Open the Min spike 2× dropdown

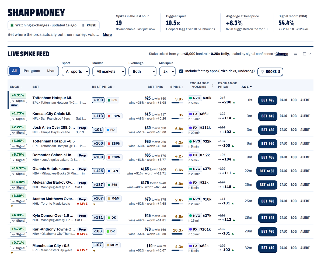click(167, 71)
